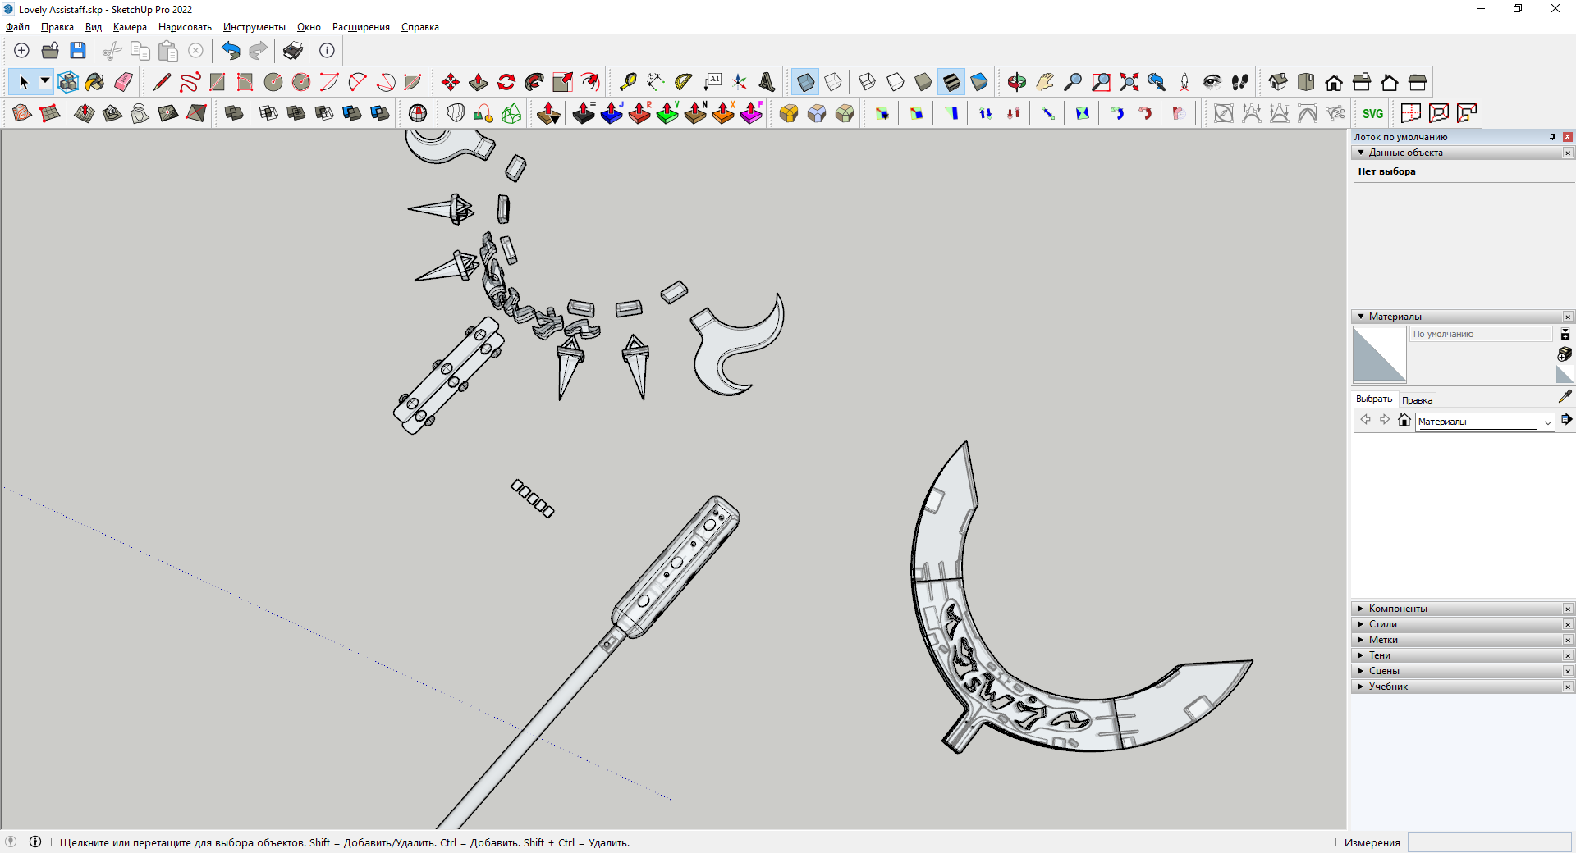Open the Камера menu
The width and height of the screenshot is (1576, 853).
pos(130,27)
